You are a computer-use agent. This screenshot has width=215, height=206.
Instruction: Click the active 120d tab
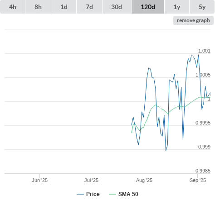(148, 7)
